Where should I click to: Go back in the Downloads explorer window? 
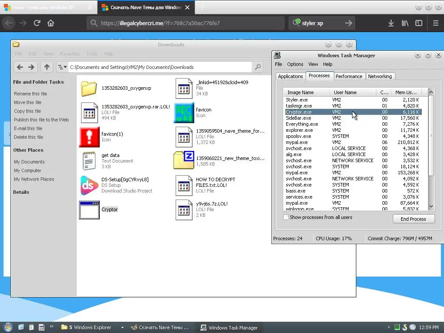click(x=20, y=67)
